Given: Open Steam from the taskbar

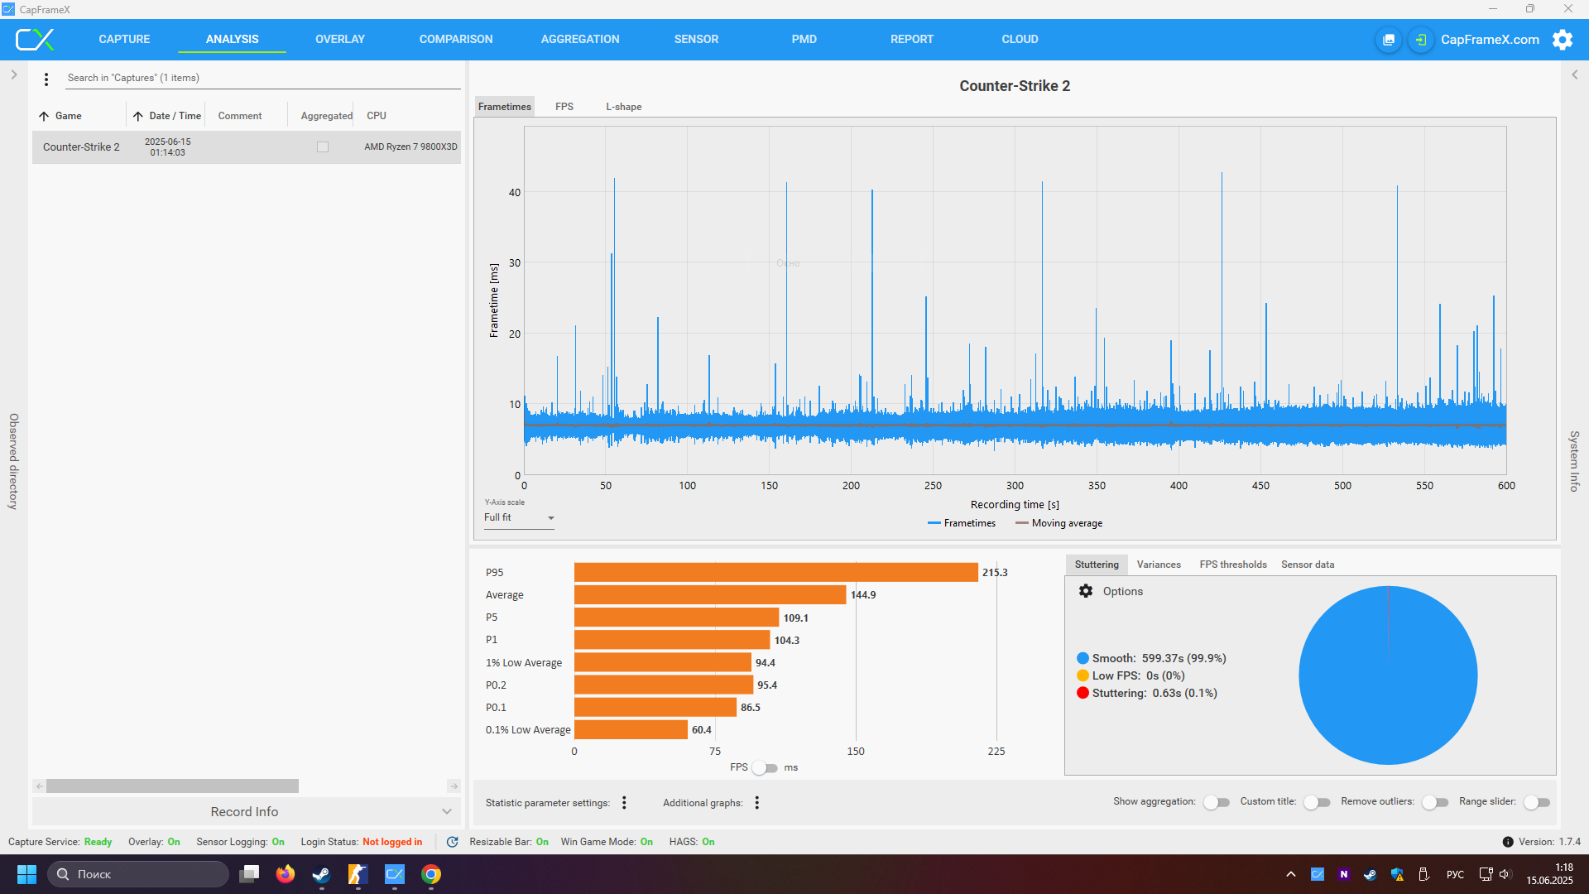Looking at the screenshot, I should click(x=321, y=874).
